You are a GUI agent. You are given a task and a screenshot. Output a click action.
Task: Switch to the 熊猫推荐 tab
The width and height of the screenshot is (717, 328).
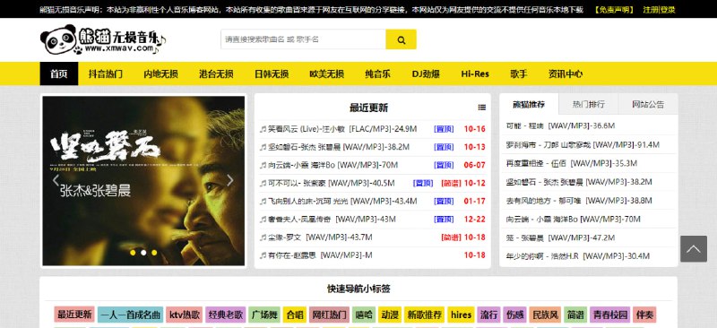[529, 104]
